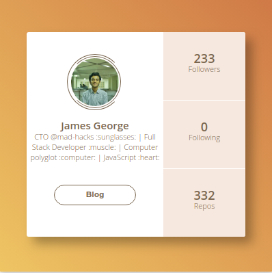Open the Blog button
The height and width of the screenshot is (273, 272).
(95, 195)
